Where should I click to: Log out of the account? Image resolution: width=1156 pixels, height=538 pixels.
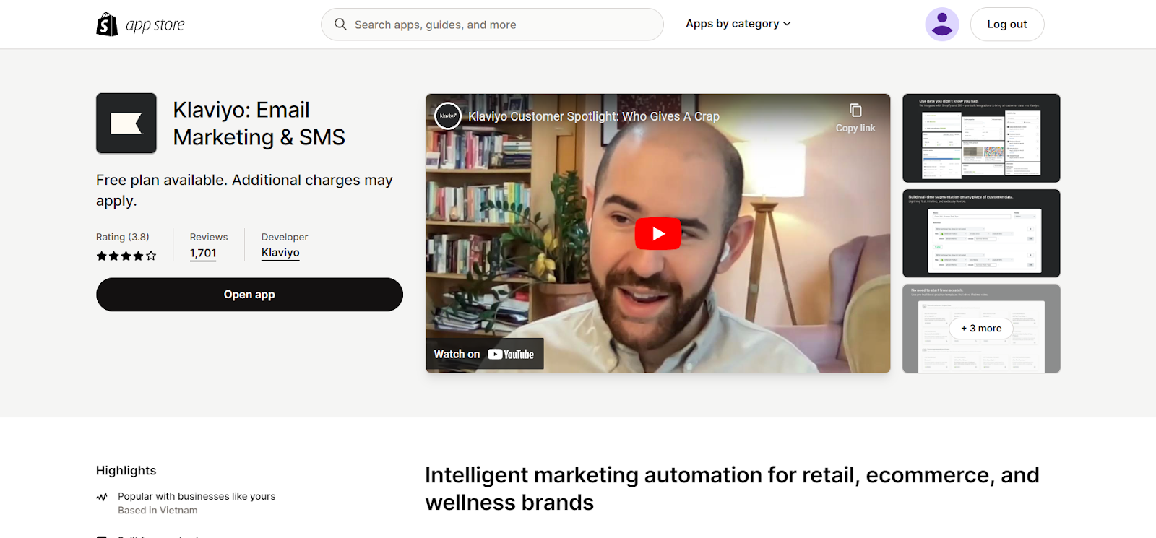(1007, 25)
